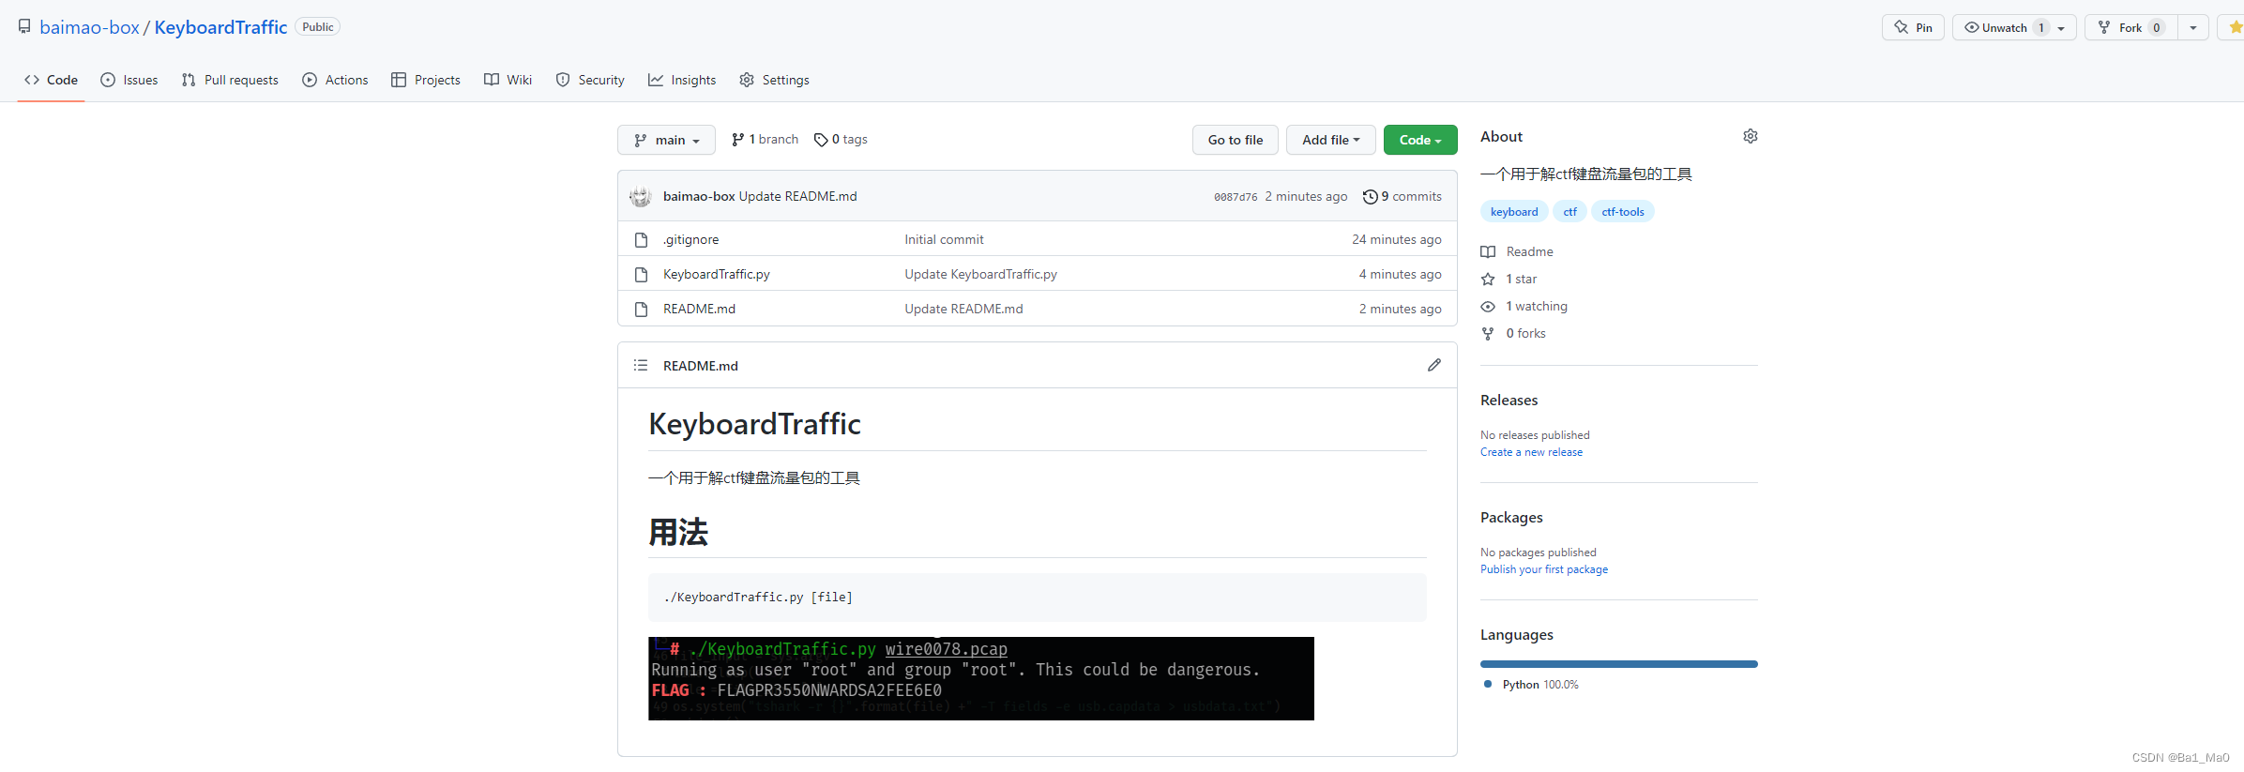Click the star icon beside 1 star
The width and height of the screenshot is (2244, 772).
pyautogui.click(x=1488, y=279)
